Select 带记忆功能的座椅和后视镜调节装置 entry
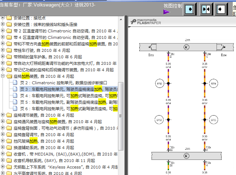 (x=64, y=70)
